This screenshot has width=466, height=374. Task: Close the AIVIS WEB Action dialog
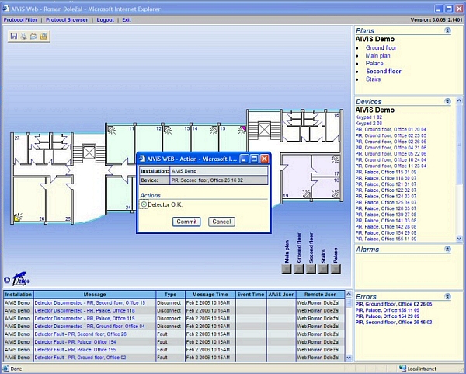tap(264, 159)
